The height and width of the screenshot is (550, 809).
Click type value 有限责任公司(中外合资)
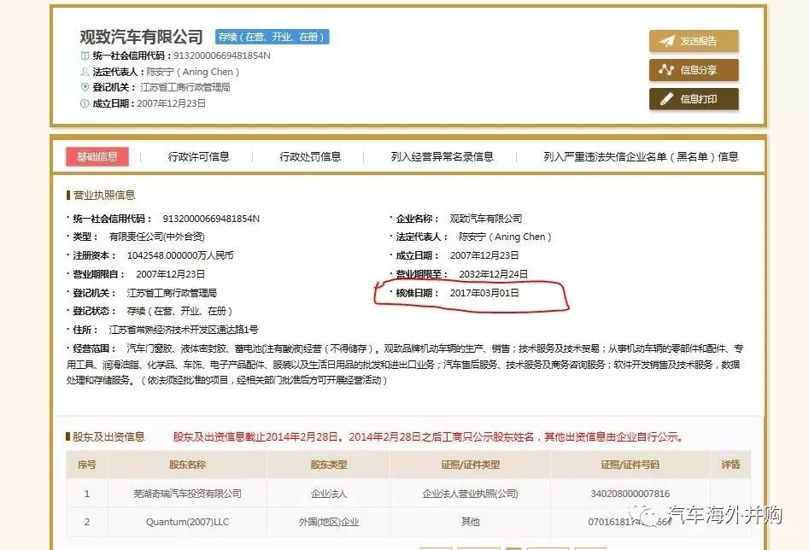pyautogui.click(x=157, y=237)
